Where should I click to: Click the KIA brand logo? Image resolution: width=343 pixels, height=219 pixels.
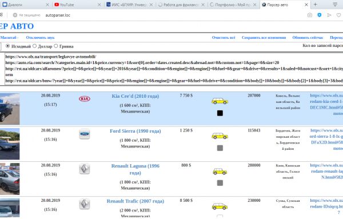[x=85, y=99]
